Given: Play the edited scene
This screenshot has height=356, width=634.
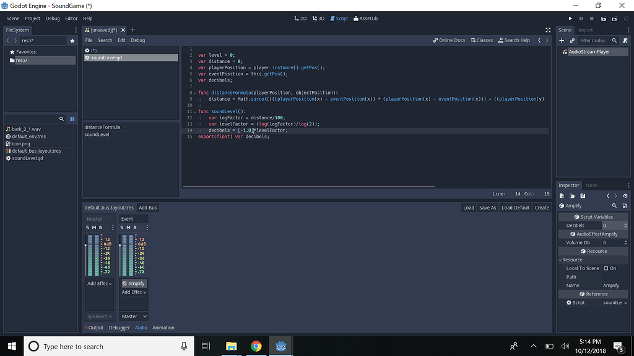Looking at the screenshot, I should 603,19.
